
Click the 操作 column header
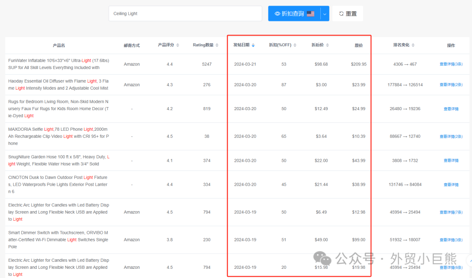451,45
